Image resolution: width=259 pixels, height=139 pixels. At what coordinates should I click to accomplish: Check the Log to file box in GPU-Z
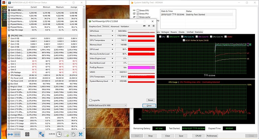point(91,100)
